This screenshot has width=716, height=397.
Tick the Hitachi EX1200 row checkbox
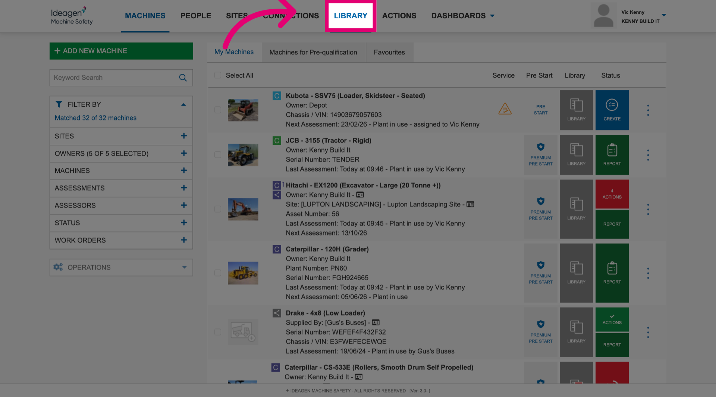pyautogui.click(x=218, y=209)
